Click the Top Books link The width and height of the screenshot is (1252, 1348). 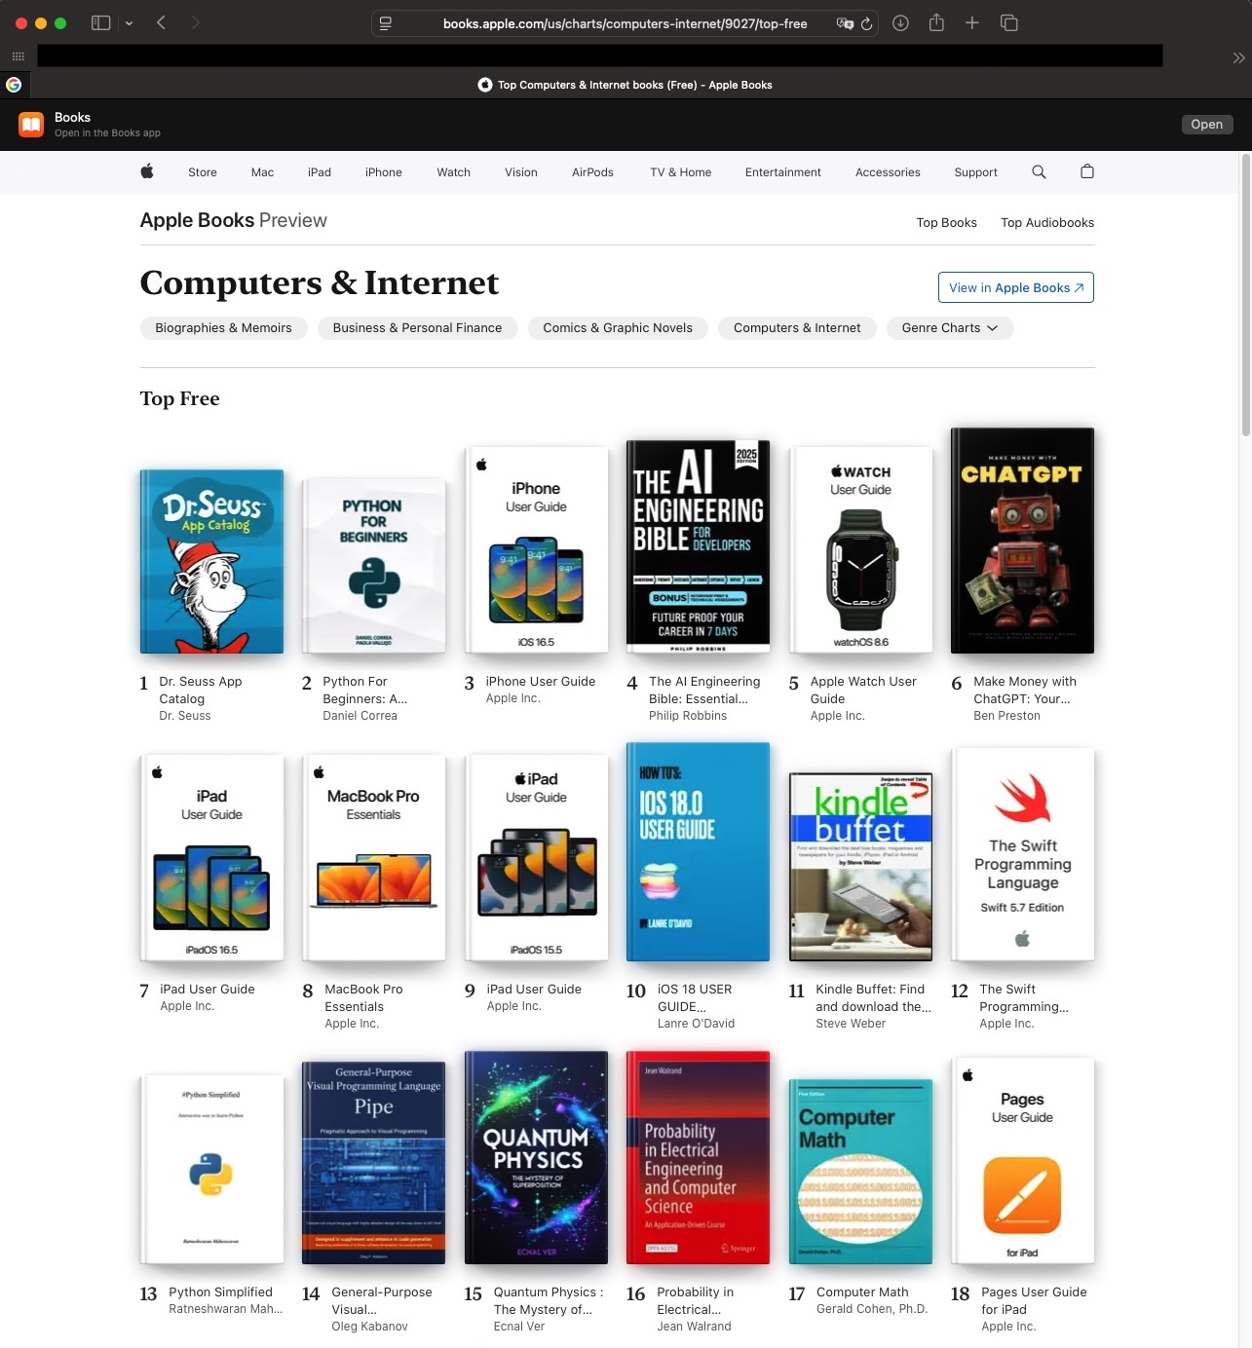tap(946, 223)
